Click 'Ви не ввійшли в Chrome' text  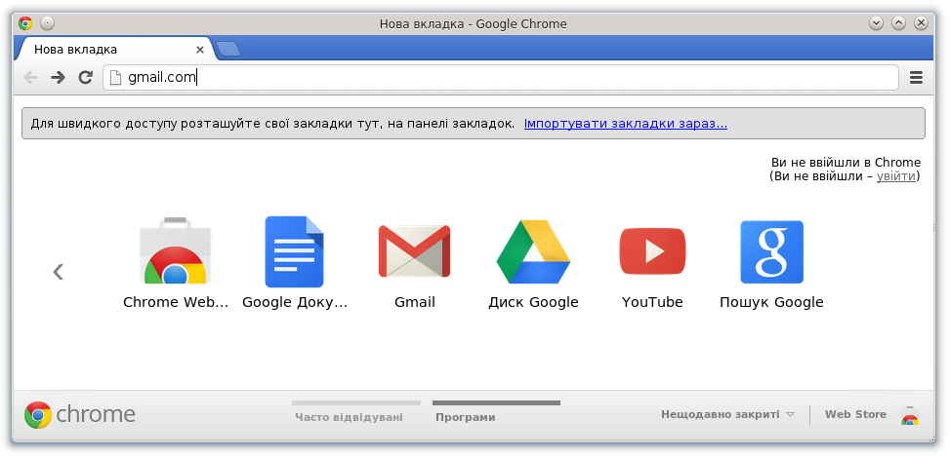pos(846,163)
